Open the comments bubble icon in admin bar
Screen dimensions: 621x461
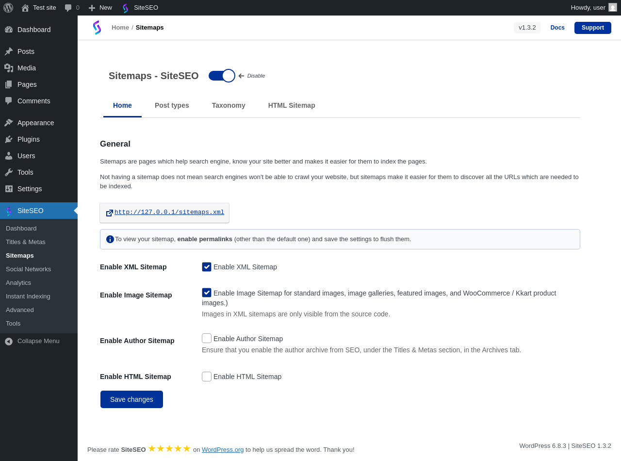point(68,8)
